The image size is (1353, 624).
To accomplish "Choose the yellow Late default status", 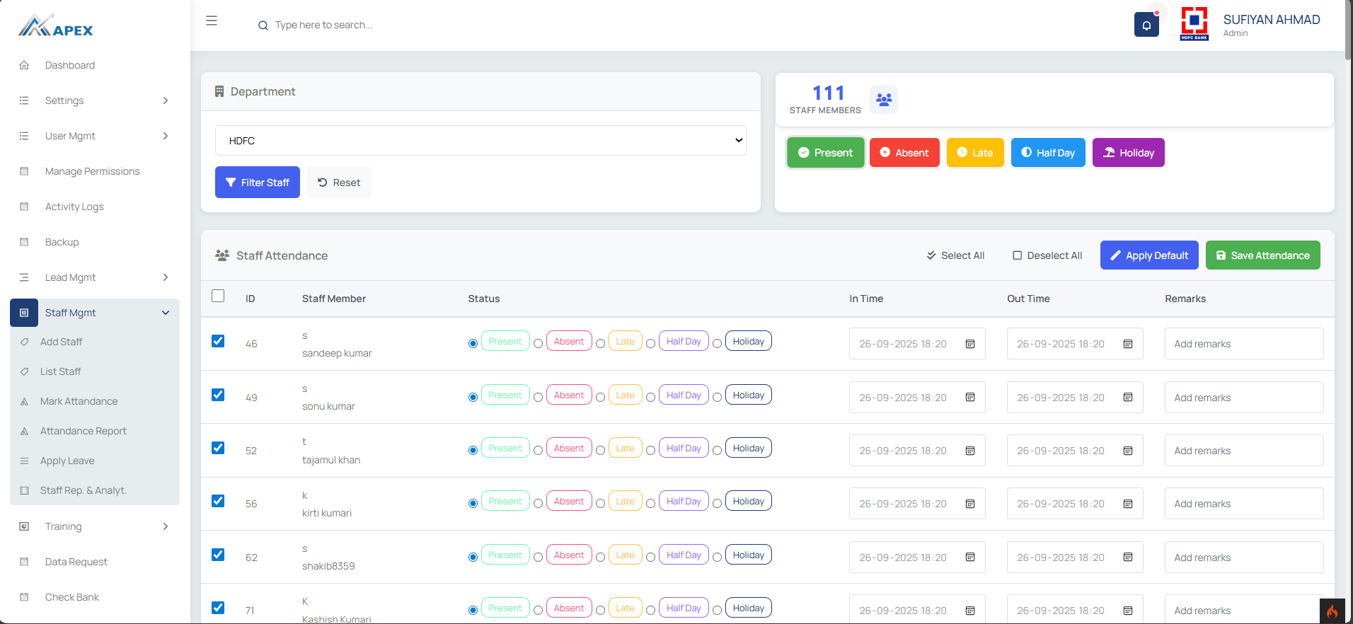I will click(974, 153).
